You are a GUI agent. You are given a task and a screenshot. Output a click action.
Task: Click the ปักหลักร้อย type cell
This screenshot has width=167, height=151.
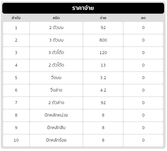pyautogui.click(x=56, y=140)
